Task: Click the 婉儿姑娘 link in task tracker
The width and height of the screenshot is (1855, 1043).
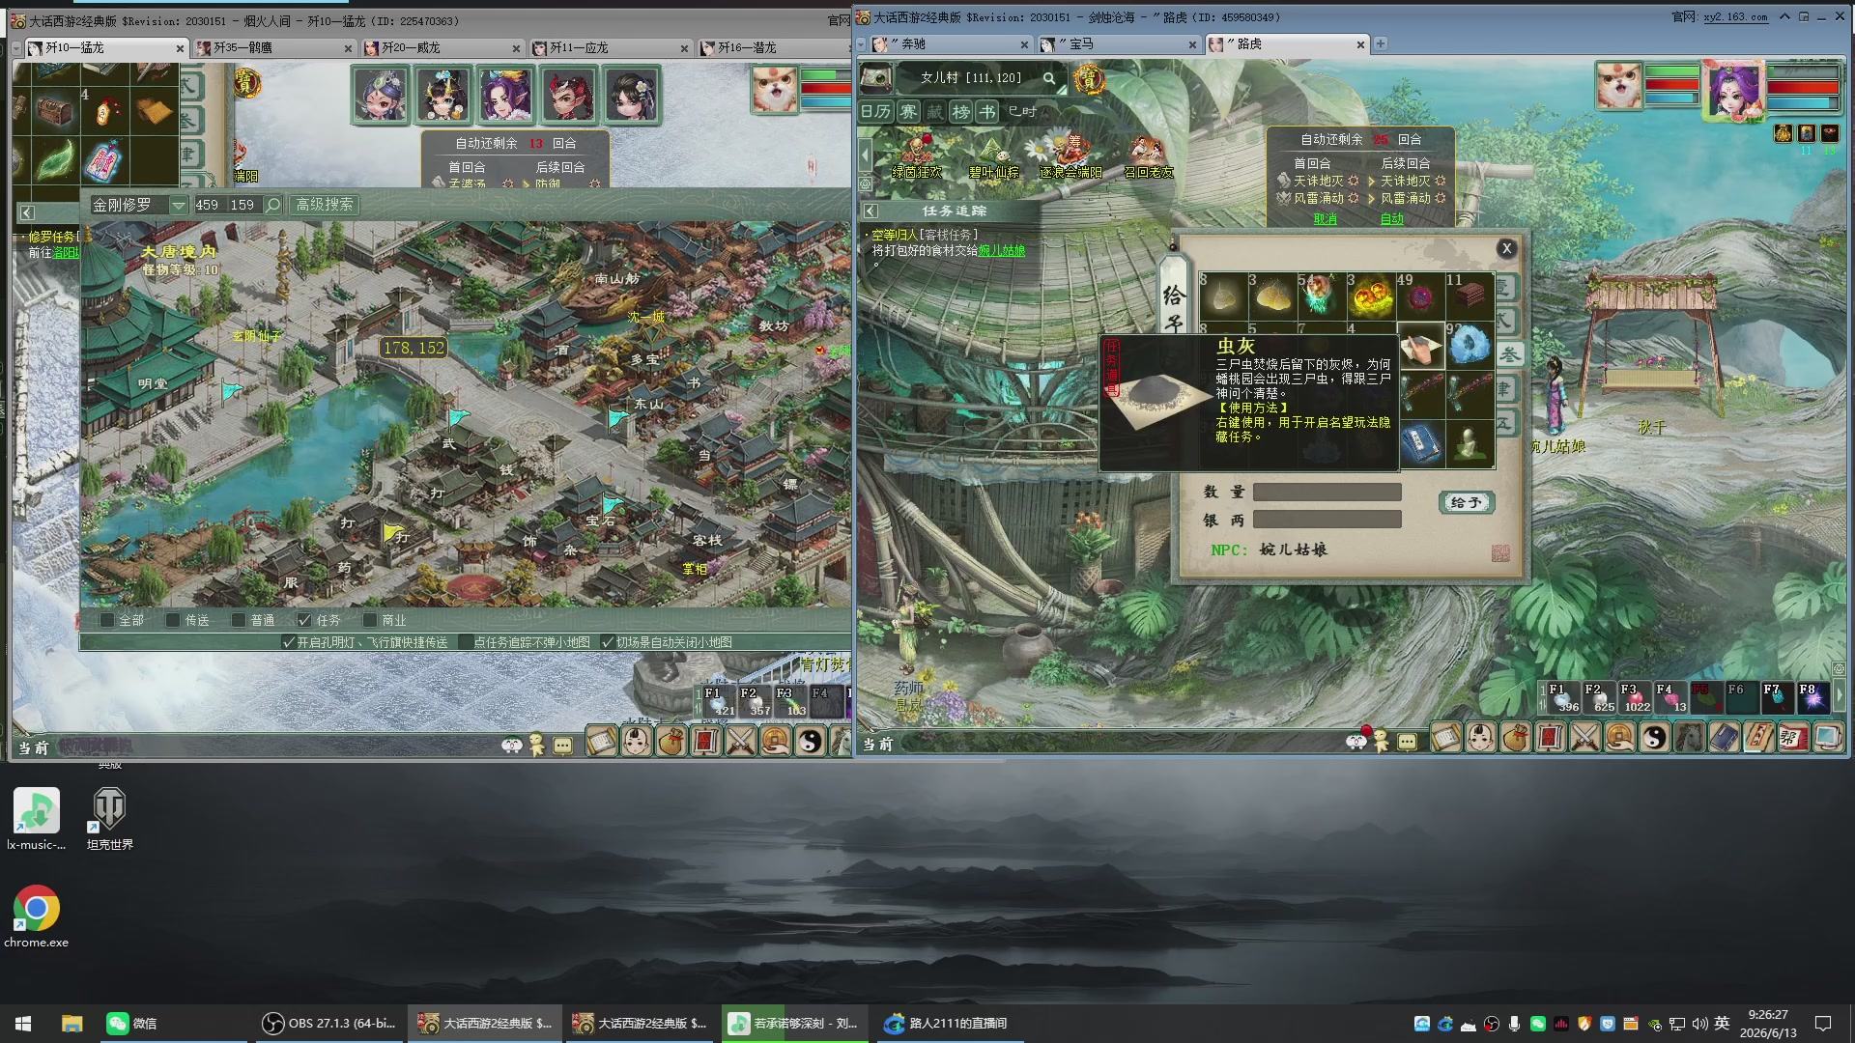Action: 1001,250
